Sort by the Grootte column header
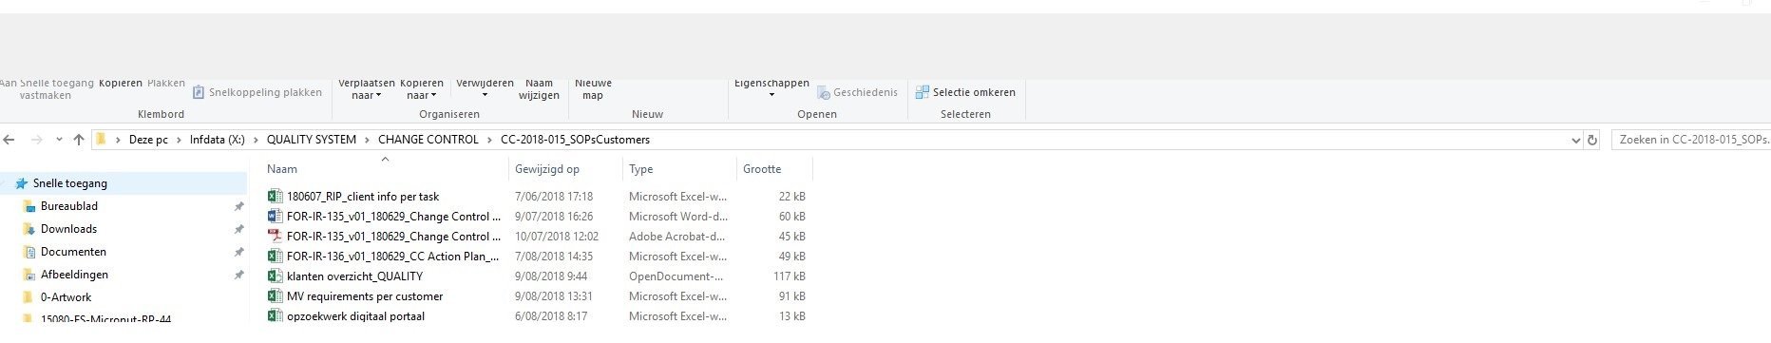1771x343 pixels. click(774, 169)
